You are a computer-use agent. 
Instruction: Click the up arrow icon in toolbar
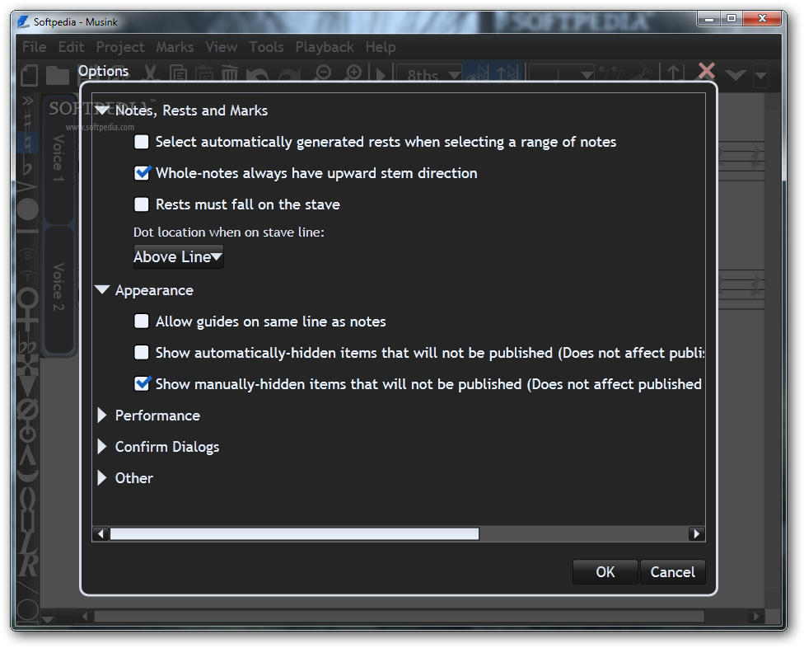[x=674, y=73]
